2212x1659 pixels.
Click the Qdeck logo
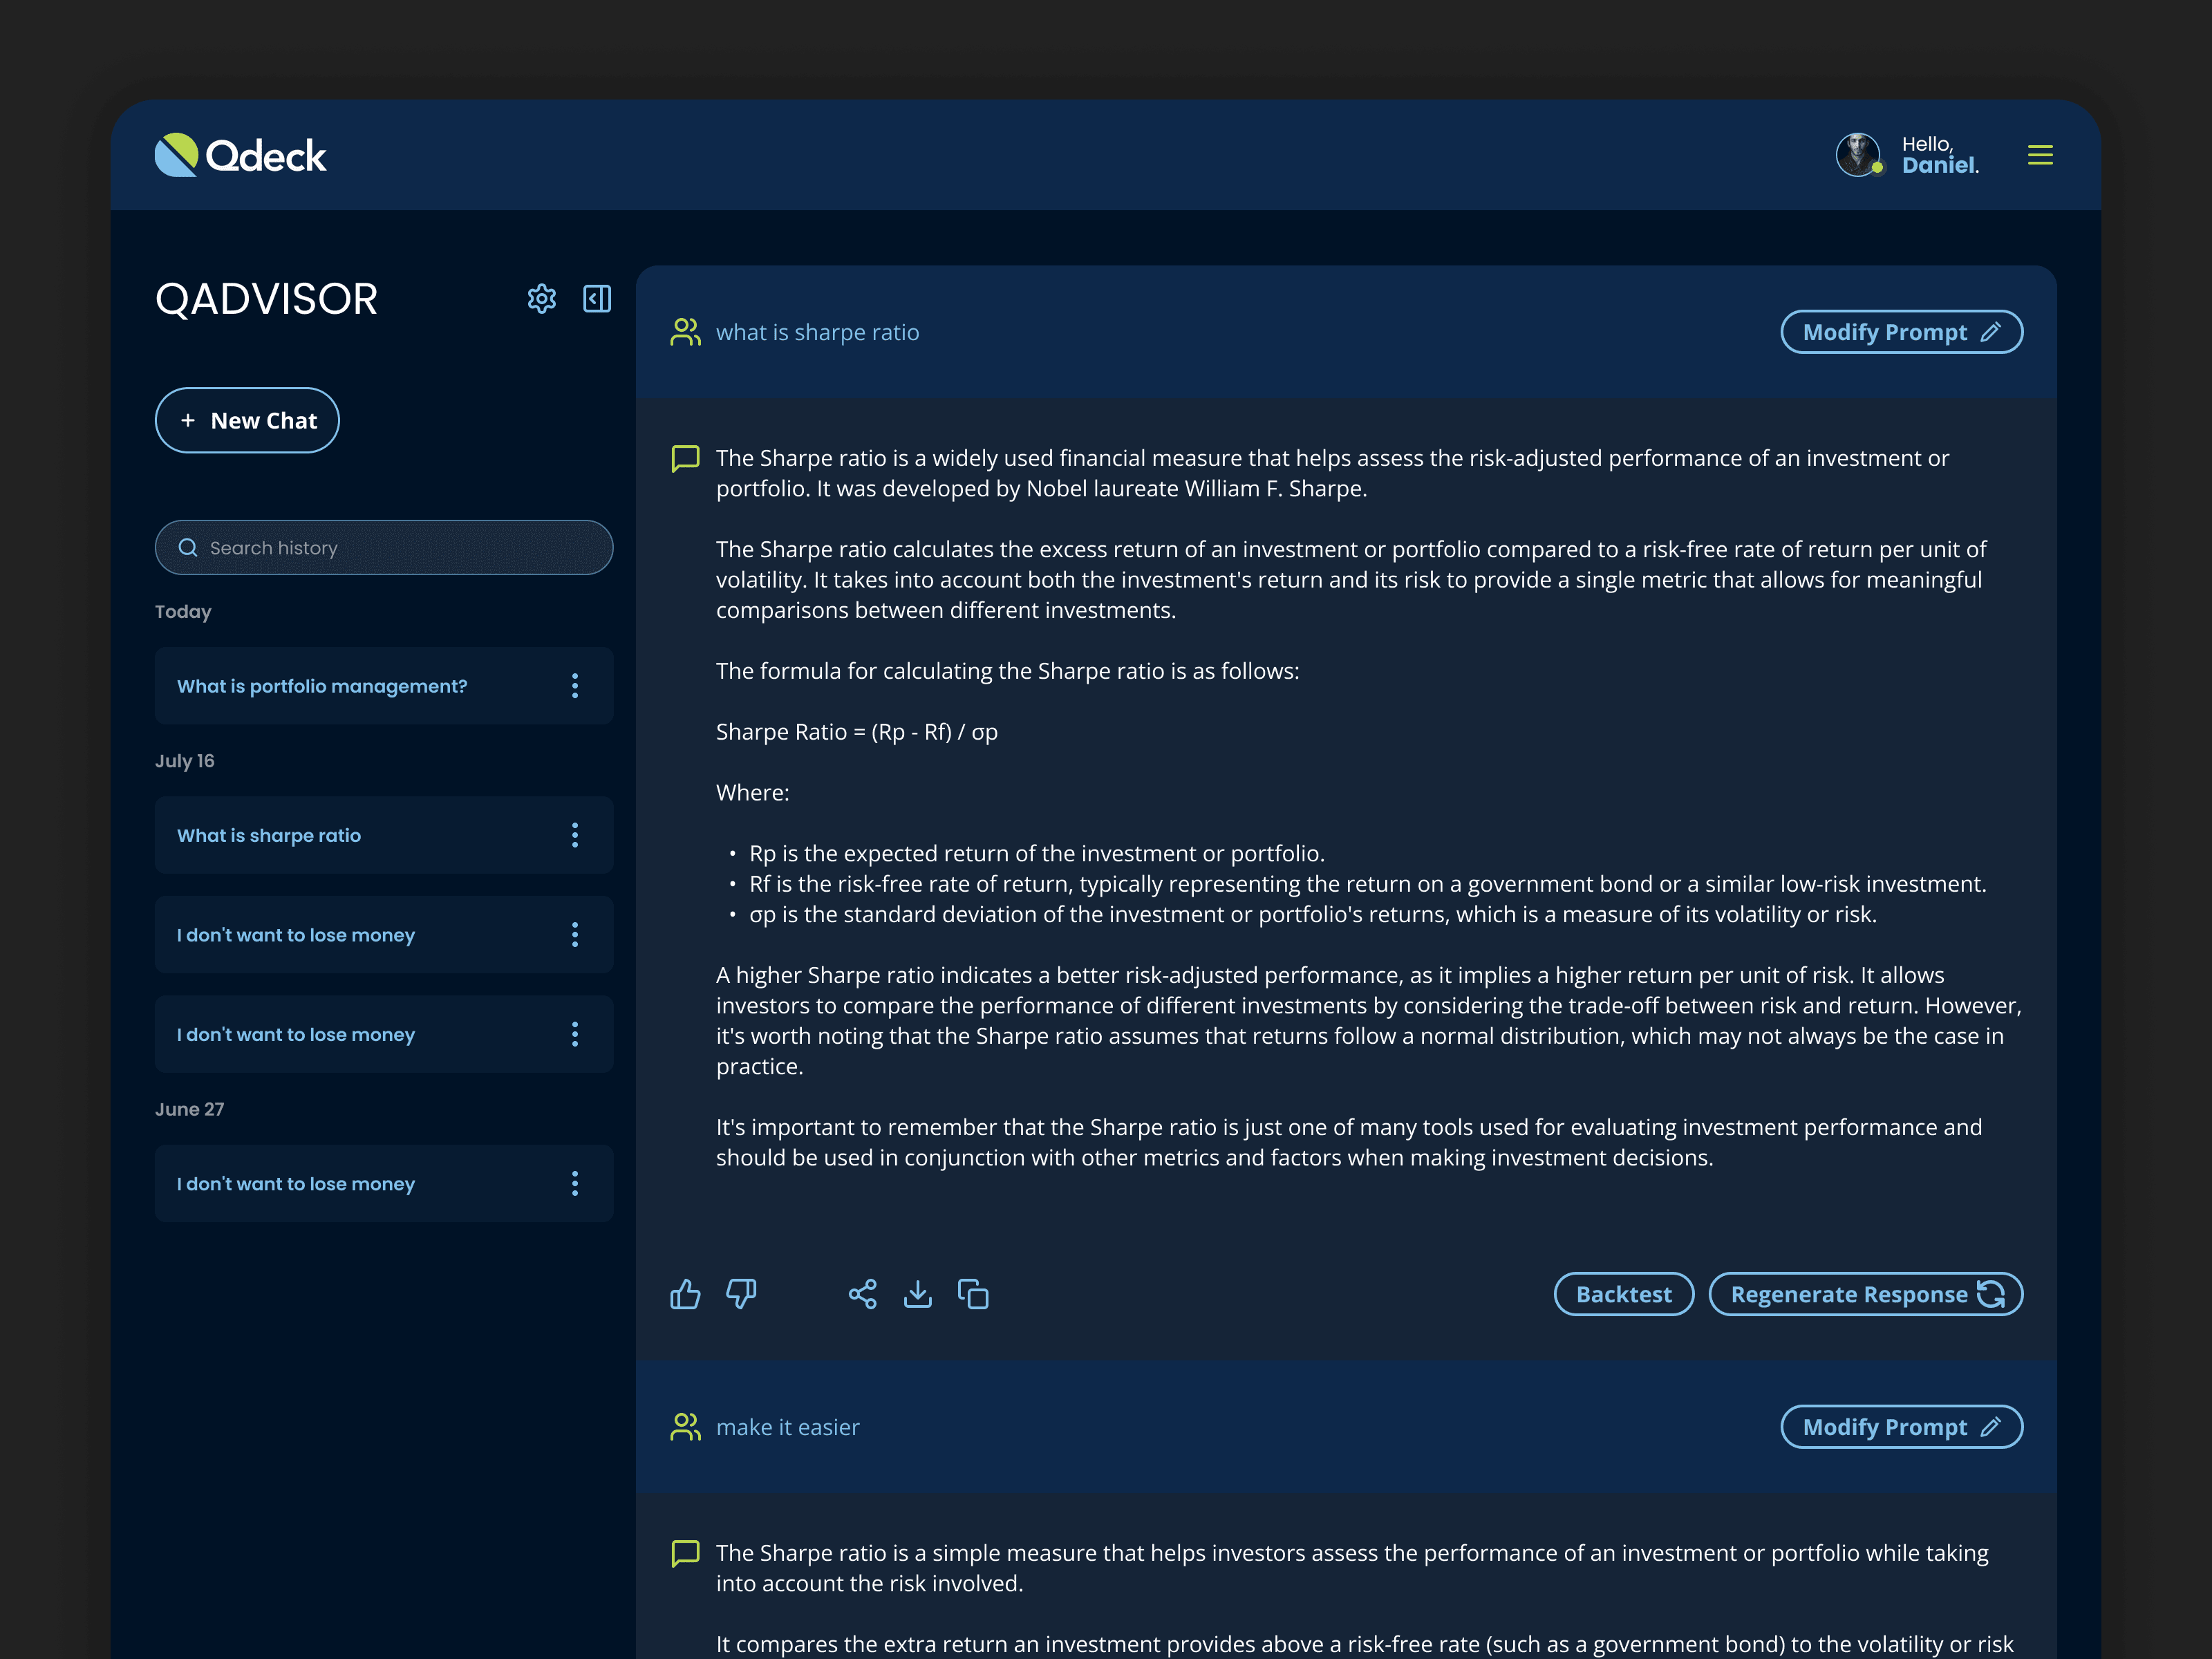241,155
